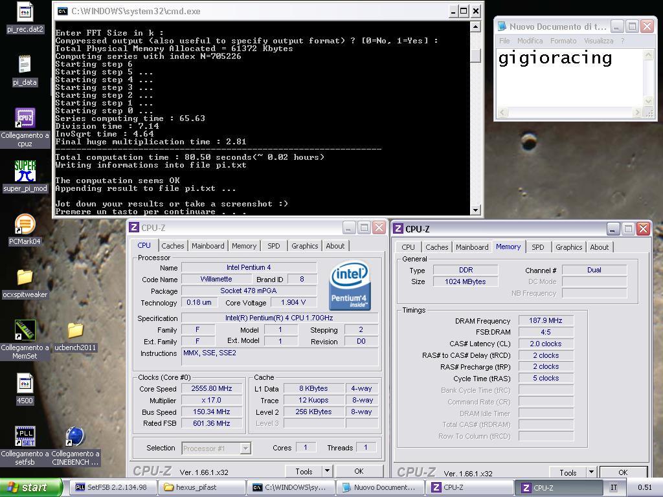This screenshot has height=497, width=663.
Task: Switch to Nuovo Document in taskbar
Action: pyautogui.click(x=379, y=487)
